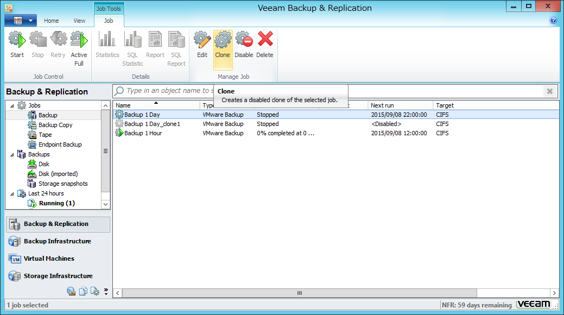Sort jobs by the Next run column

(x=401, y=105)
